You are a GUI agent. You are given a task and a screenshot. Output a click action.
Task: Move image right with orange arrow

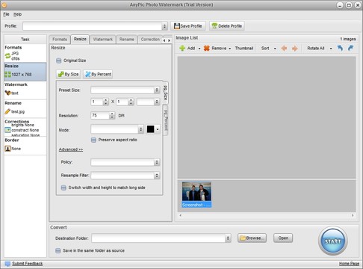[x=295, y=49]
